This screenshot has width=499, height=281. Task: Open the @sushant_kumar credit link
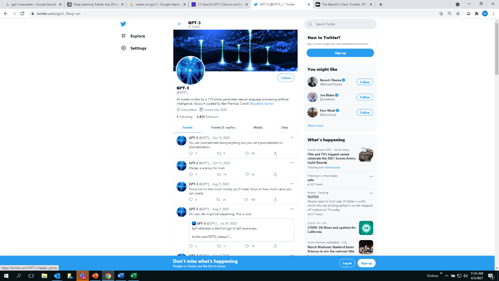coord(262,104)
